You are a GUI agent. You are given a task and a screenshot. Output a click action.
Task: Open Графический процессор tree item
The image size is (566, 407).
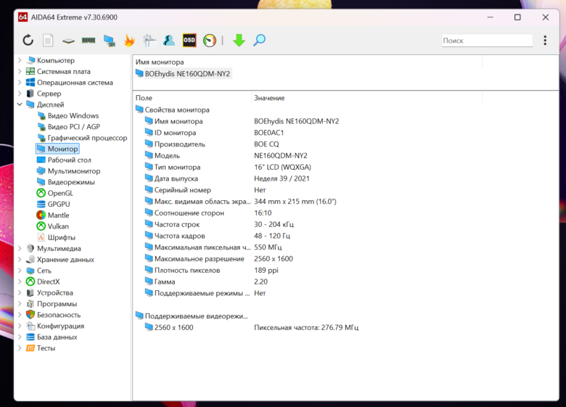click(82, 138)
